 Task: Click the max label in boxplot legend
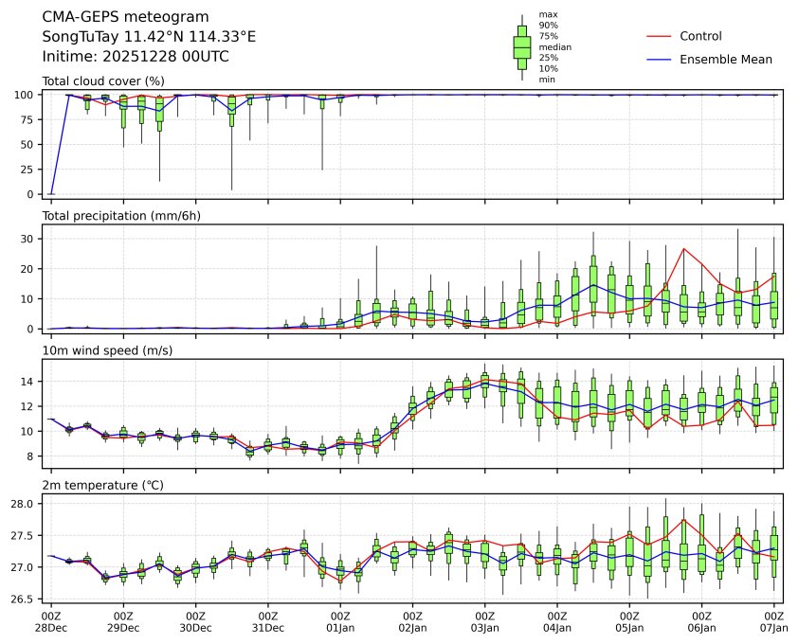547,14
